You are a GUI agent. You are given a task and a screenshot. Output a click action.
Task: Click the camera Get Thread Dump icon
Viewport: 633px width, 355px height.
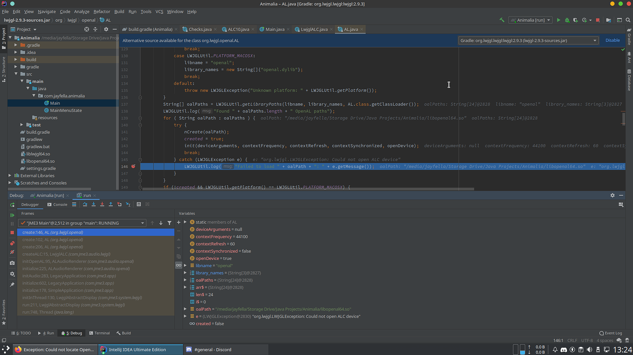tap(12, 263)
